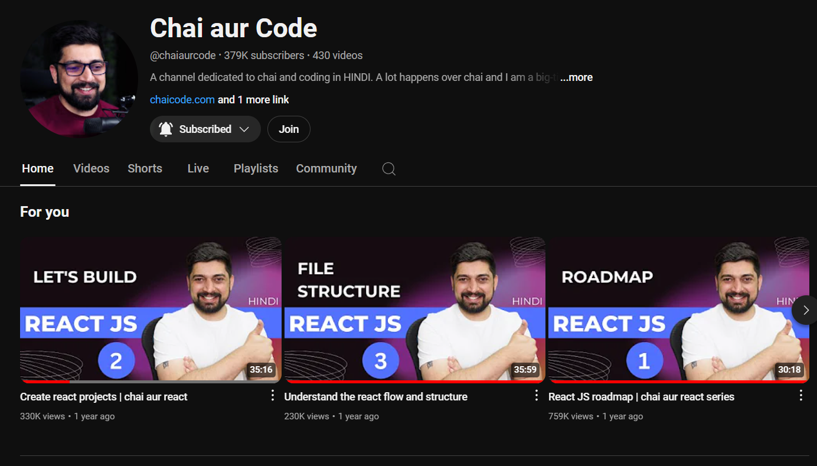Viewport: 817px width, 466px height.
Task: Click the next arrow in For you carousel
Action: pos(805,309)
